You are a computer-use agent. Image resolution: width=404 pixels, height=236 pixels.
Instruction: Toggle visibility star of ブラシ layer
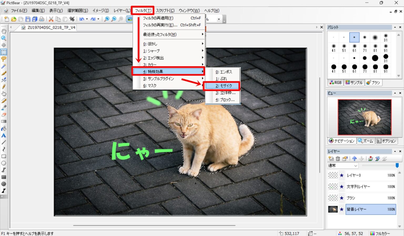point(342,198)
